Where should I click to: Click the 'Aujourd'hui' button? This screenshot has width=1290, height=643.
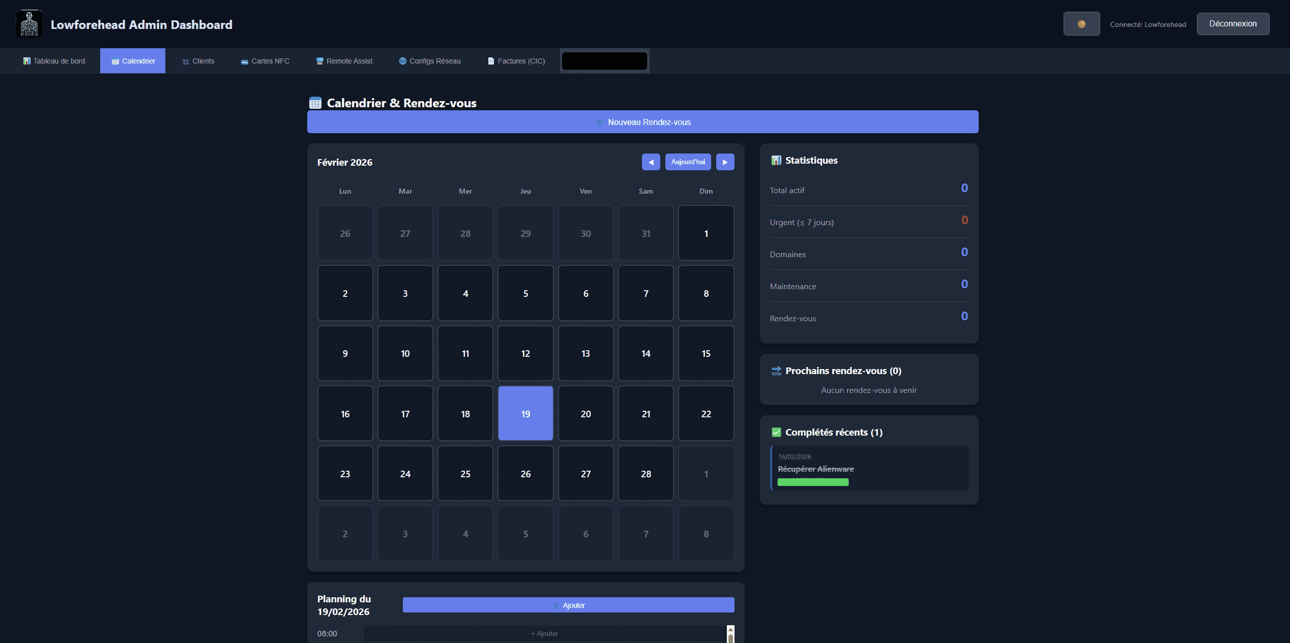click(x=688, y=162)
